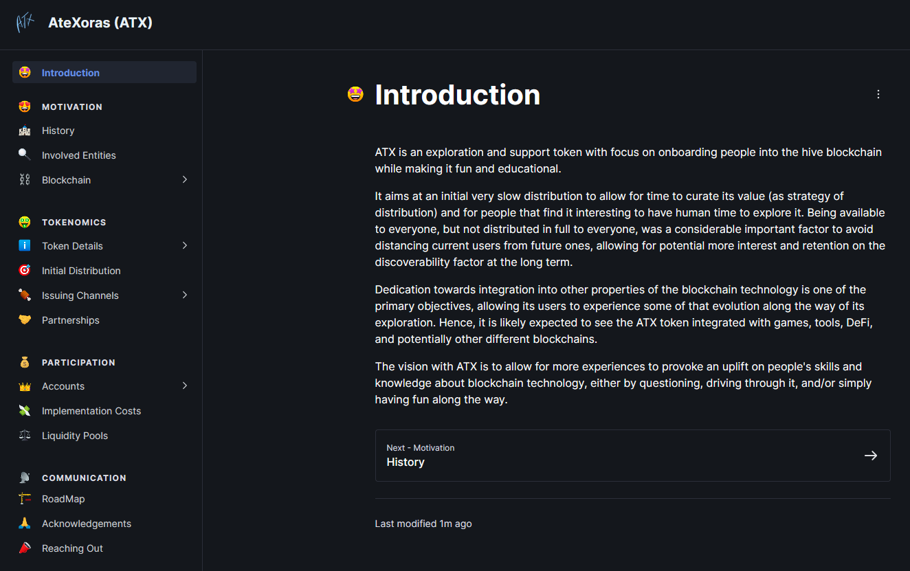Click the chain icon beside Blockchain

pyautogui.click(x=25, y=180)
